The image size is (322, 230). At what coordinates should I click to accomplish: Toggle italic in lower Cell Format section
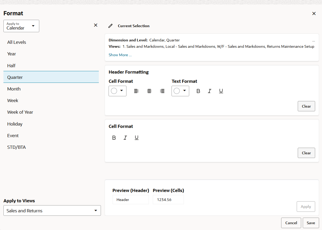pos(125,138)
